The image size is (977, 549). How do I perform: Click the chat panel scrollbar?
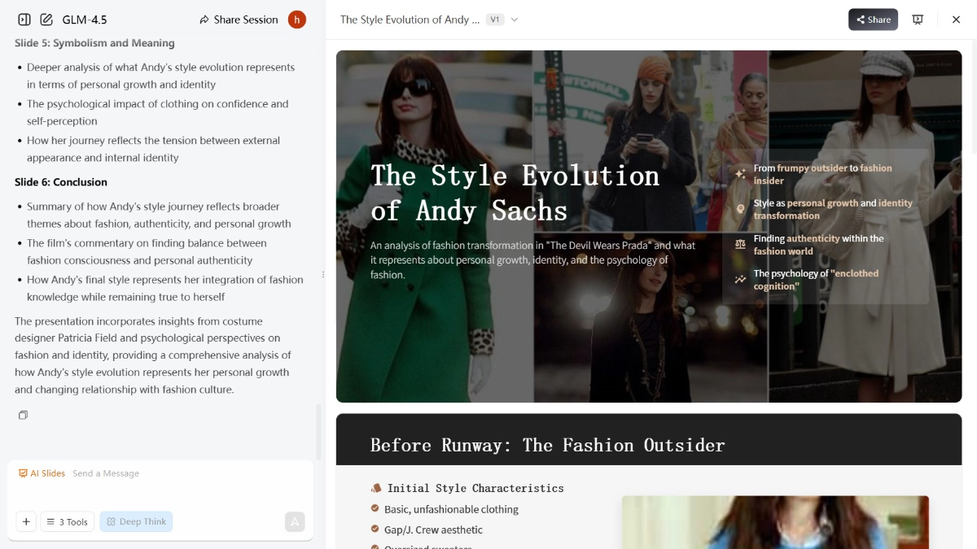318,431
